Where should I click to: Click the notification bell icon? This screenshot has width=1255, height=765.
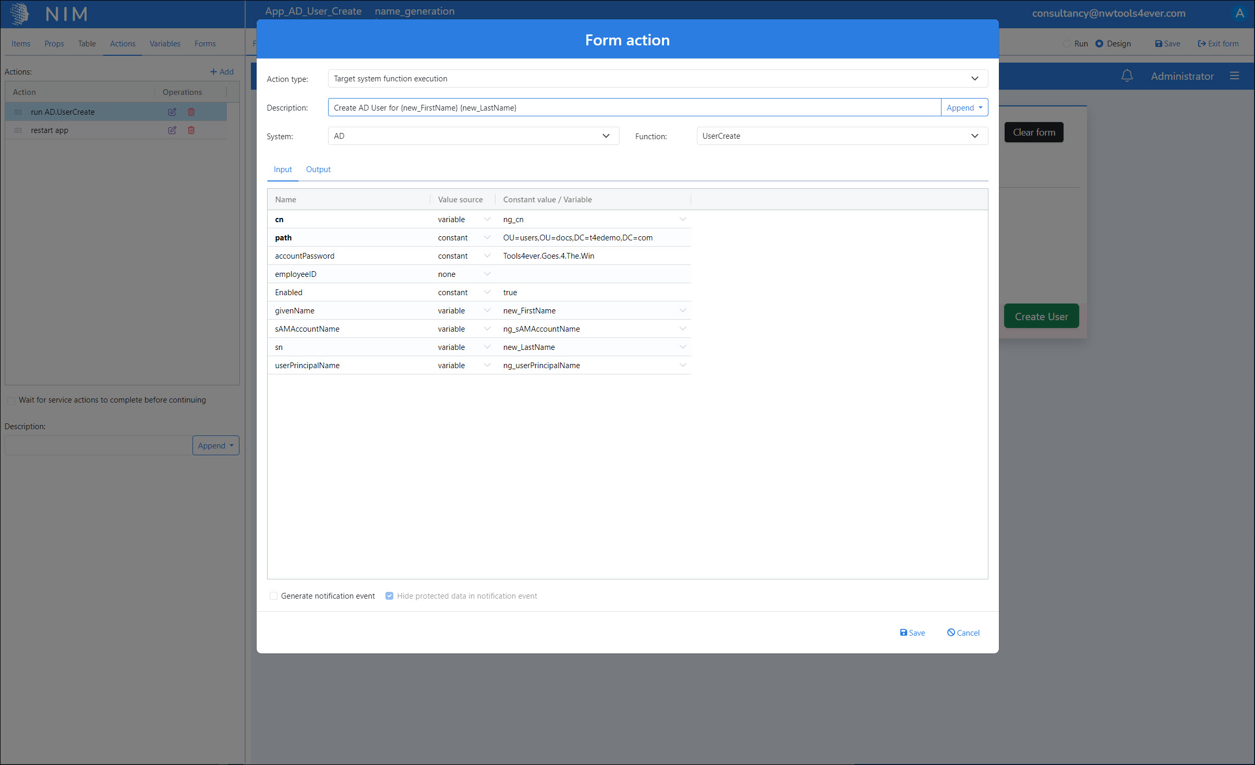tap(1127, 76)
